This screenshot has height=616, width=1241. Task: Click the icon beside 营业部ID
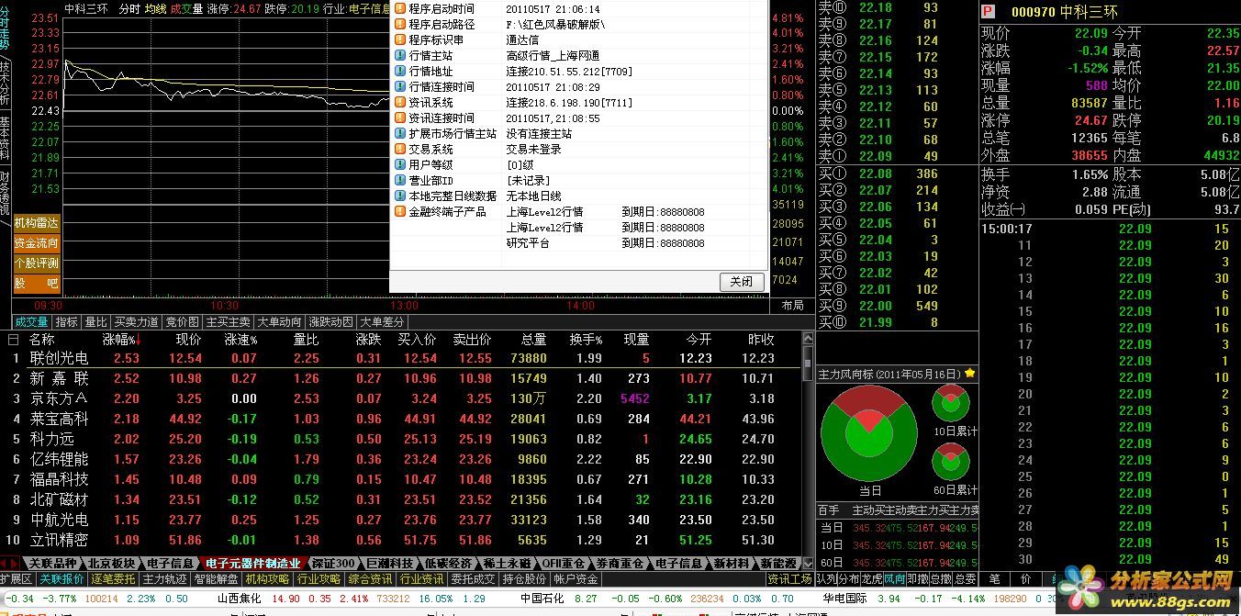[x=399, y=180]
